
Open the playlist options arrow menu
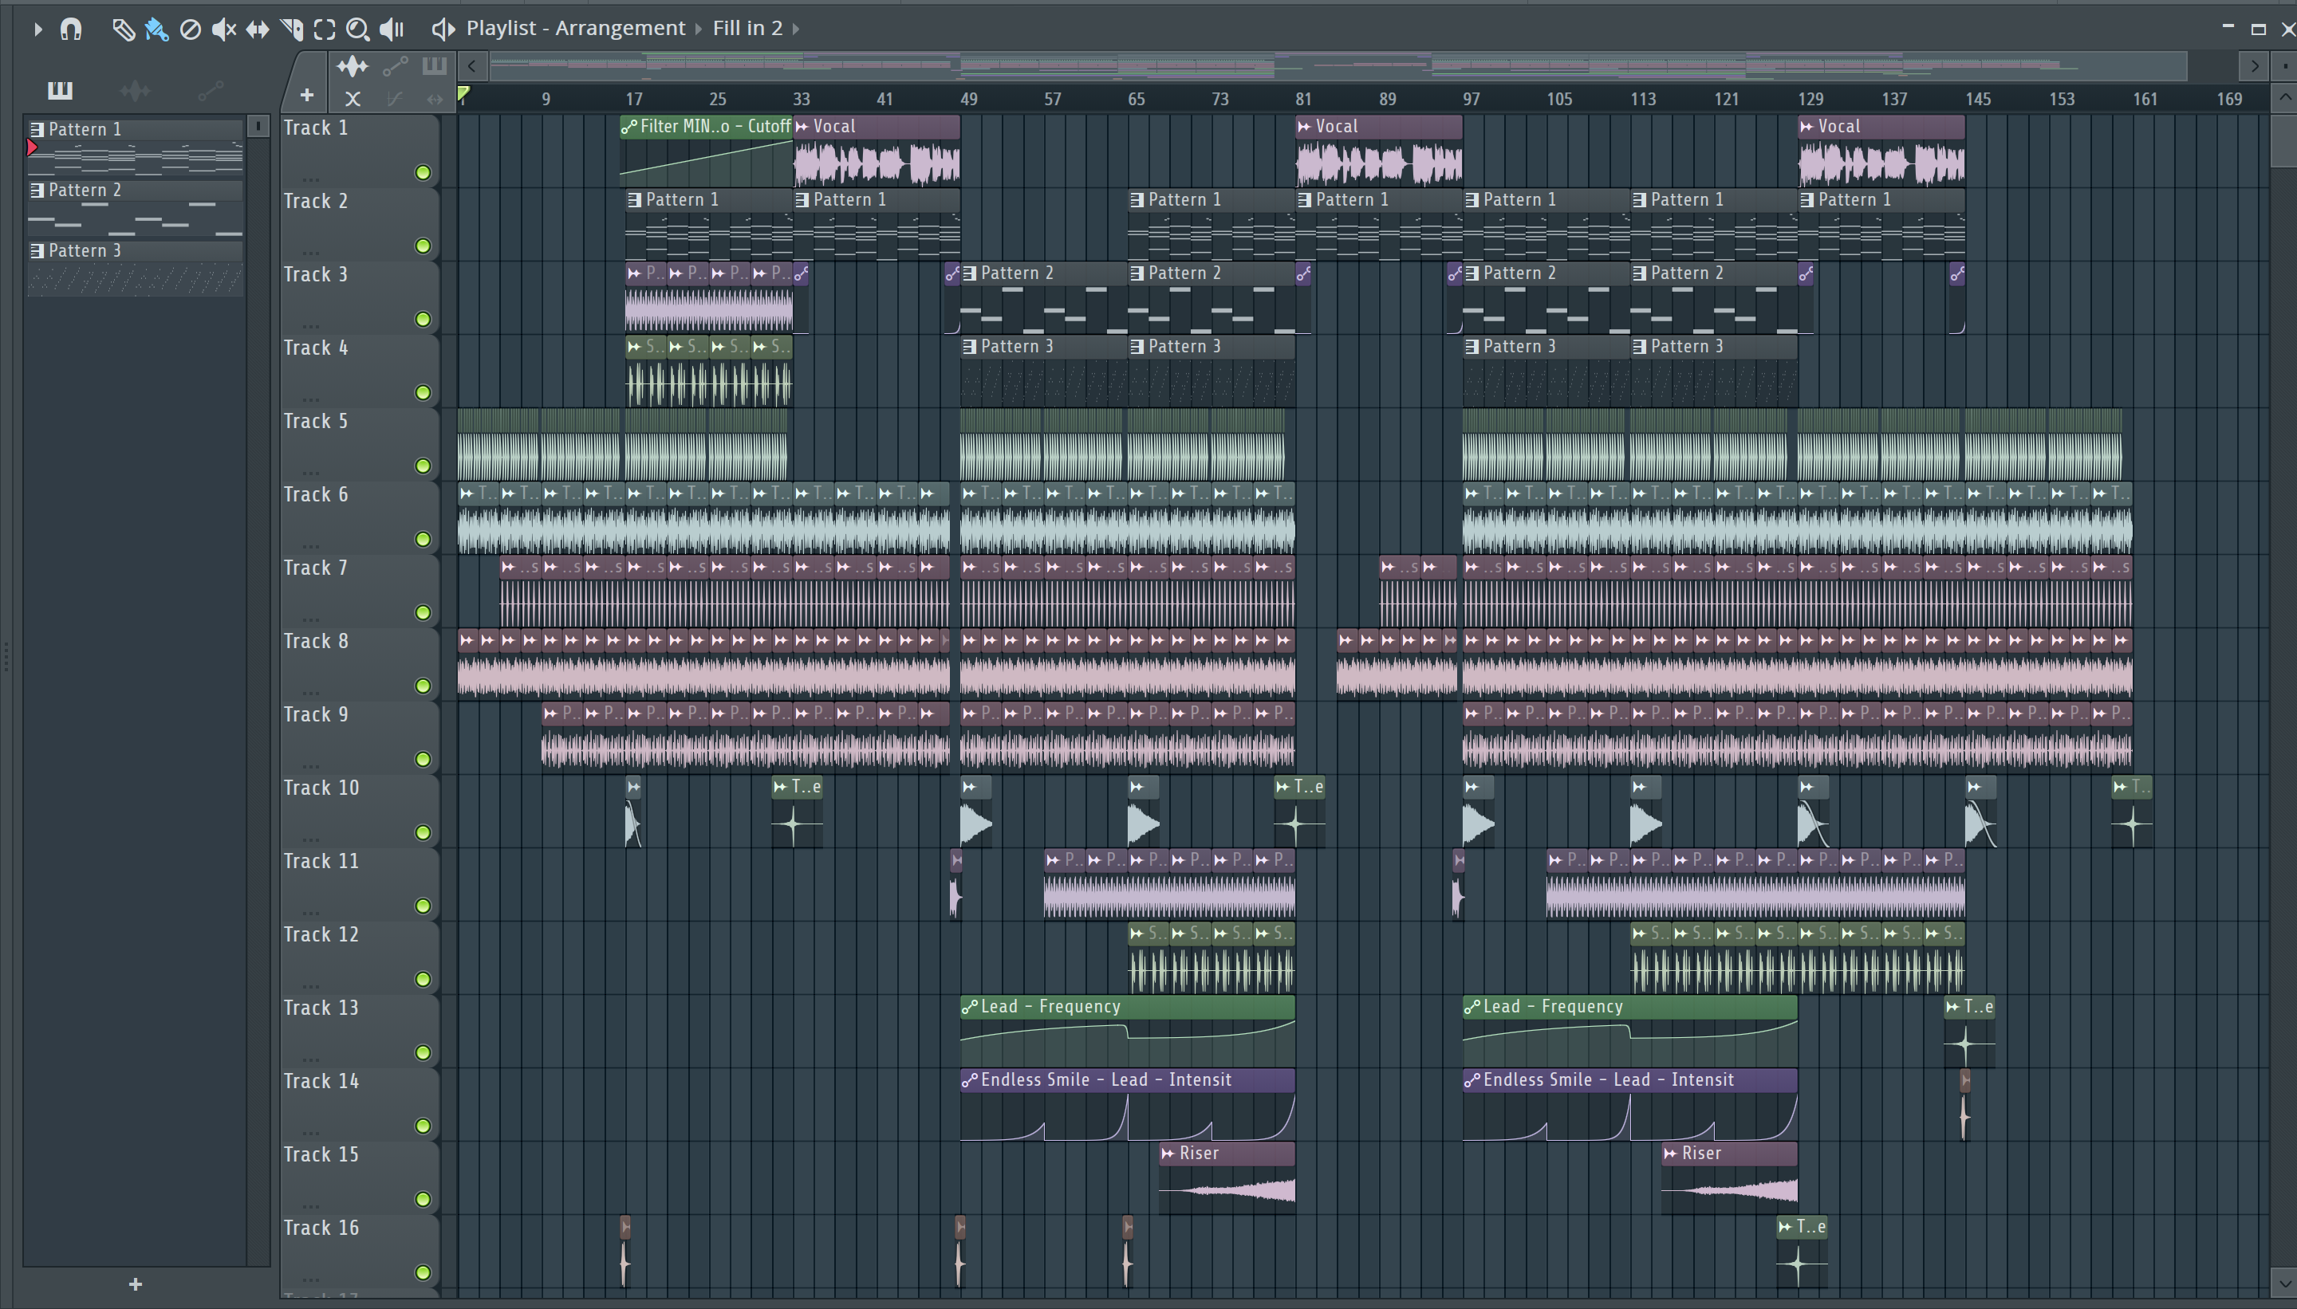click(37, 29)
